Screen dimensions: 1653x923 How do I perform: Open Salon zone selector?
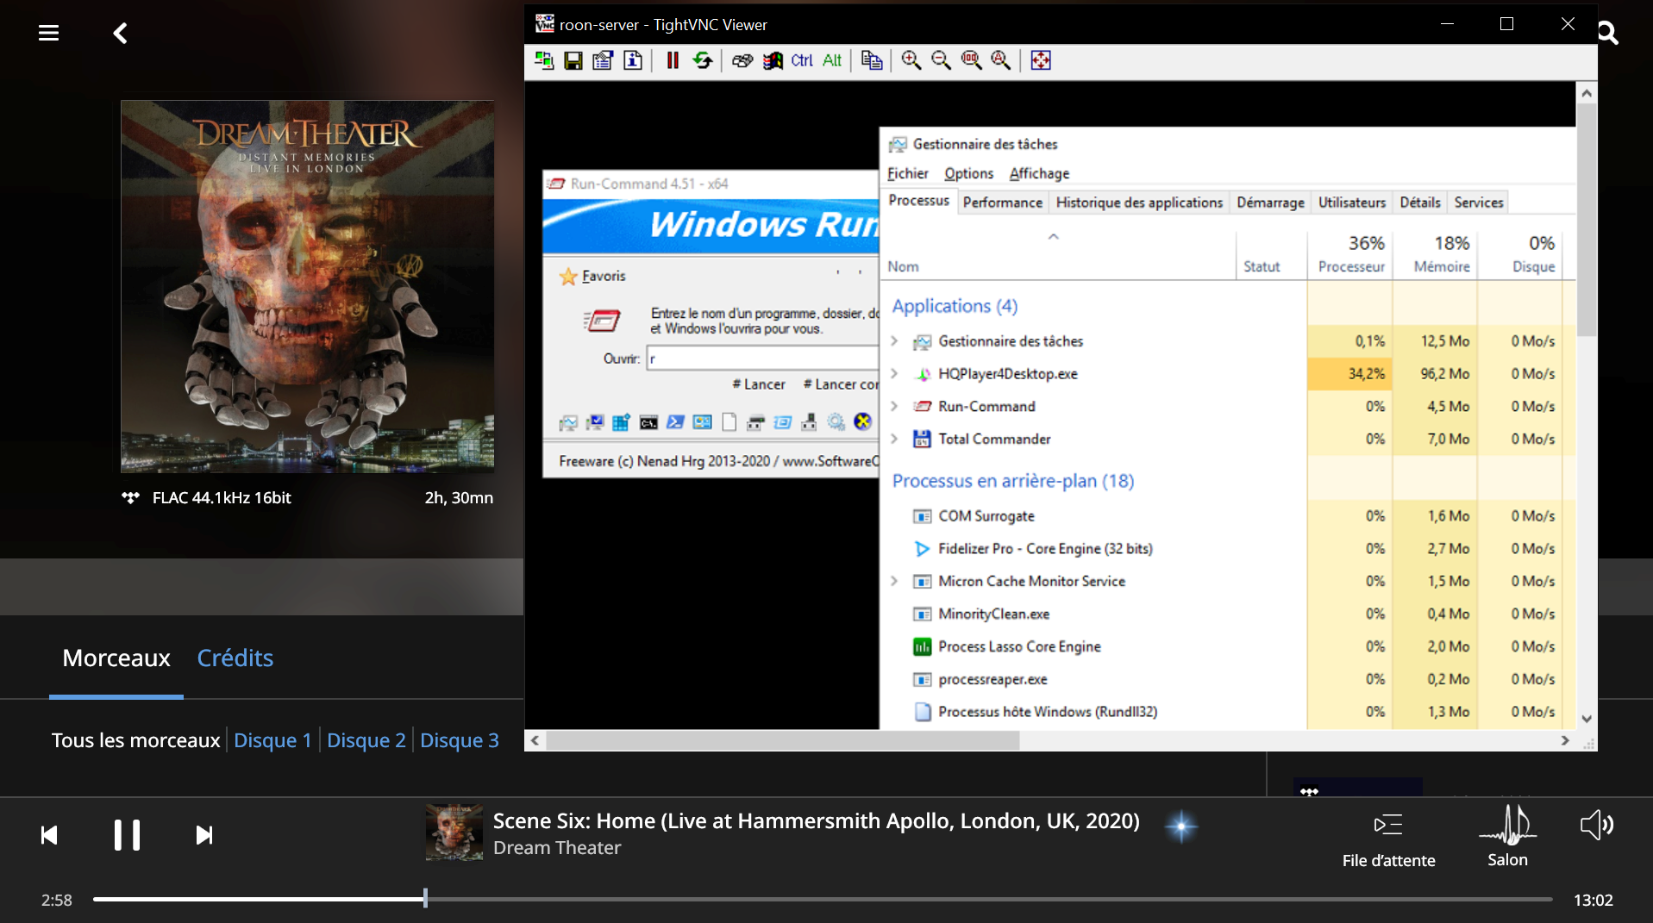click(1507, 838)
